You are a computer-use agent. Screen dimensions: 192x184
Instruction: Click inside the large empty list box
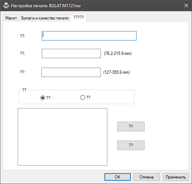coord(62,137)
